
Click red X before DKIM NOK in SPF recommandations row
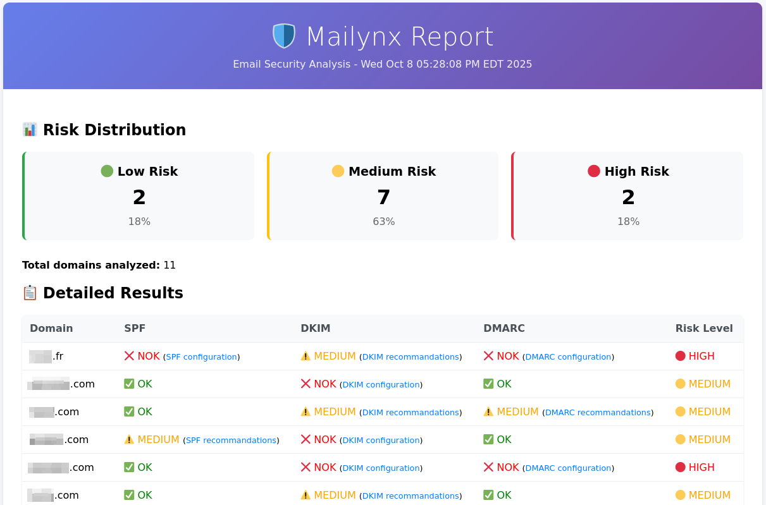[x=306, y=439]
